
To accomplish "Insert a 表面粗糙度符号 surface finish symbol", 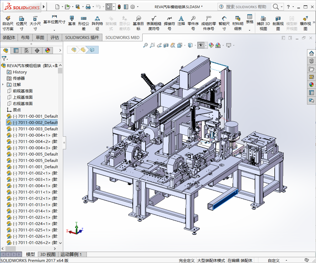I will point(154,23).
